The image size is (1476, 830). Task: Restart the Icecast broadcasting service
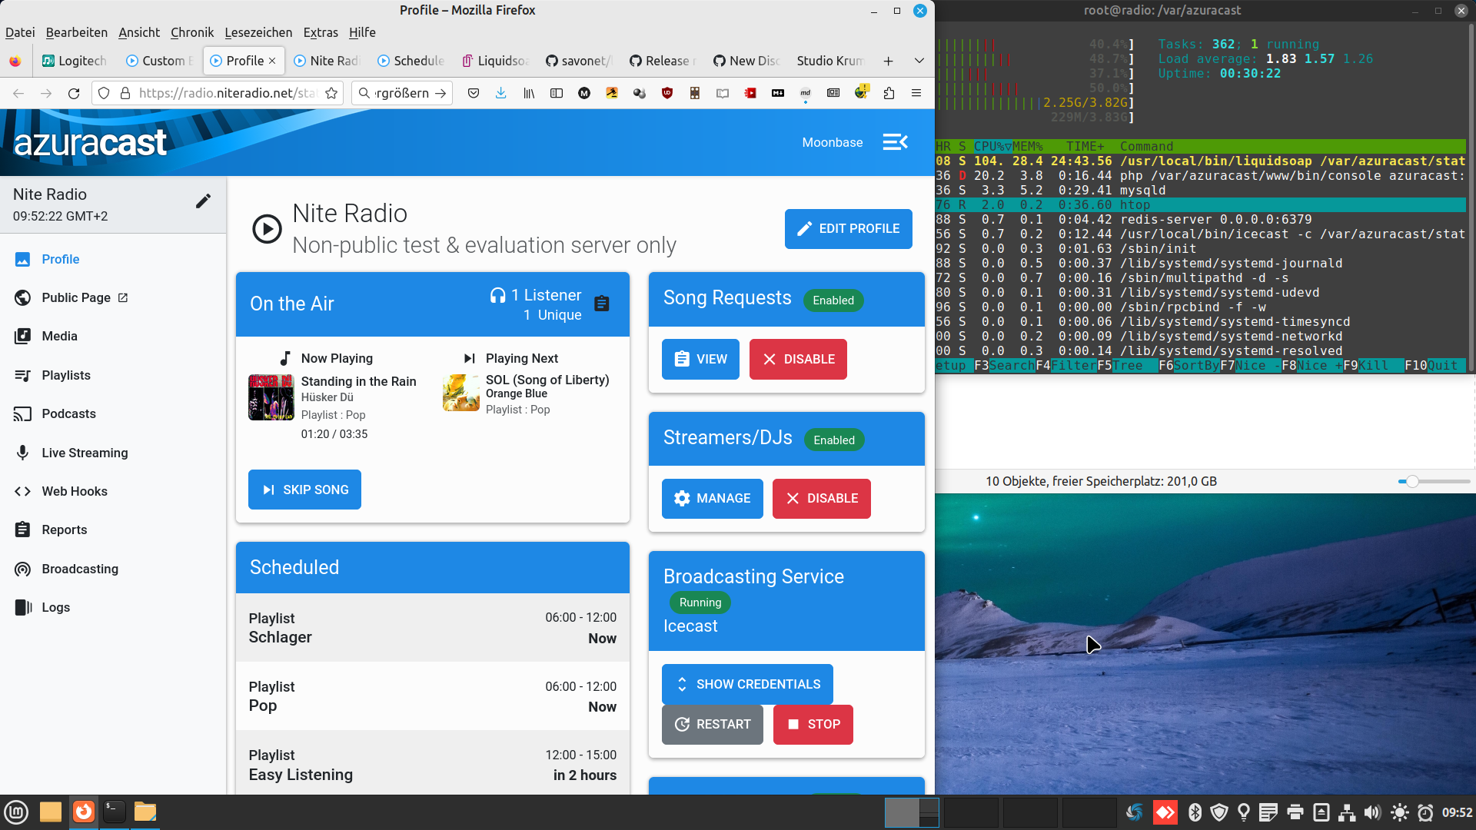(x=712, y=724)
